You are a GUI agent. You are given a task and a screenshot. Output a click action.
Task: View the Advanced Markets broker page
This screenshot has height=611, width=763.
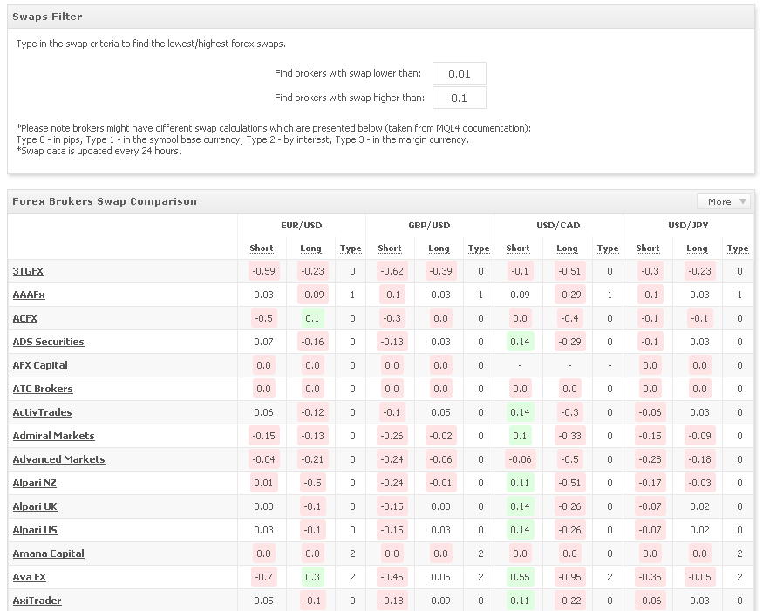pos(59,459)
